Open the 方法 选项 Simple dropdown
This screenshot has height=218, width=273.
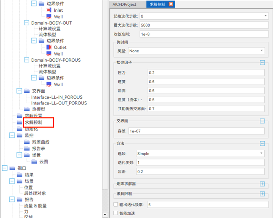pyautogui.click(x=261, y=153)
